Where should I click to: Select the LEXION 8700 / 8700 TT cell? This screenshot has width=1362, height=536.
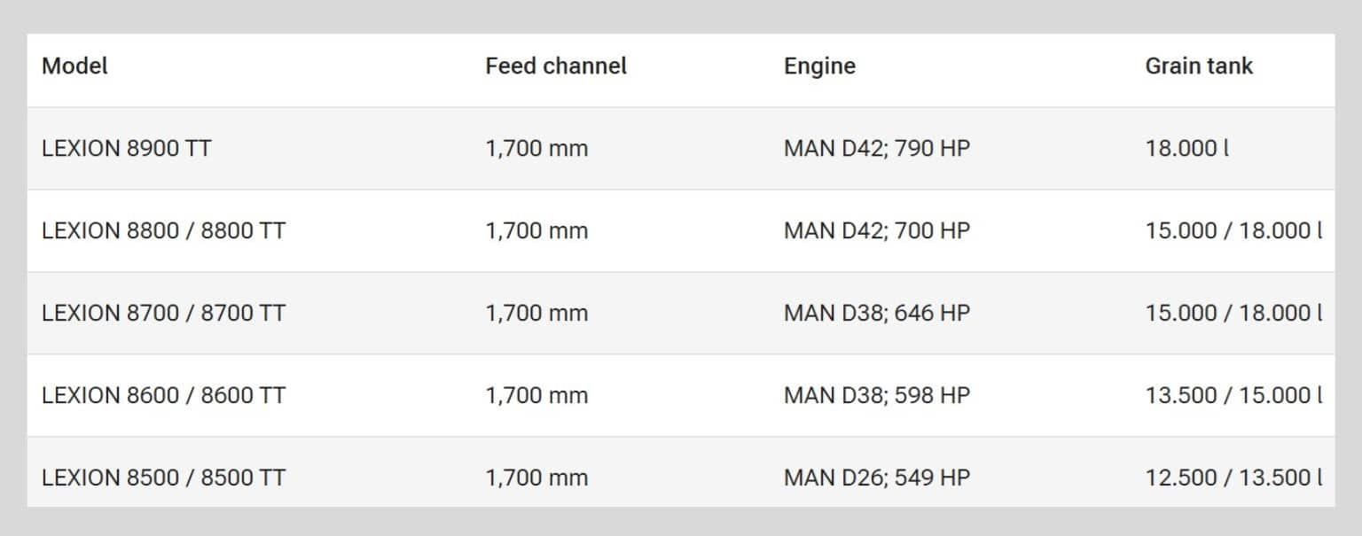pyautogui.click(x=163, y=314)
